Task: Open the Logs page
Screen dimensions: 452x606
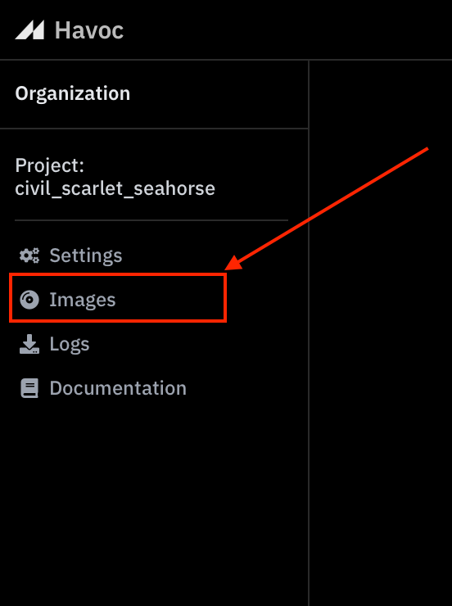Action: 70,344
